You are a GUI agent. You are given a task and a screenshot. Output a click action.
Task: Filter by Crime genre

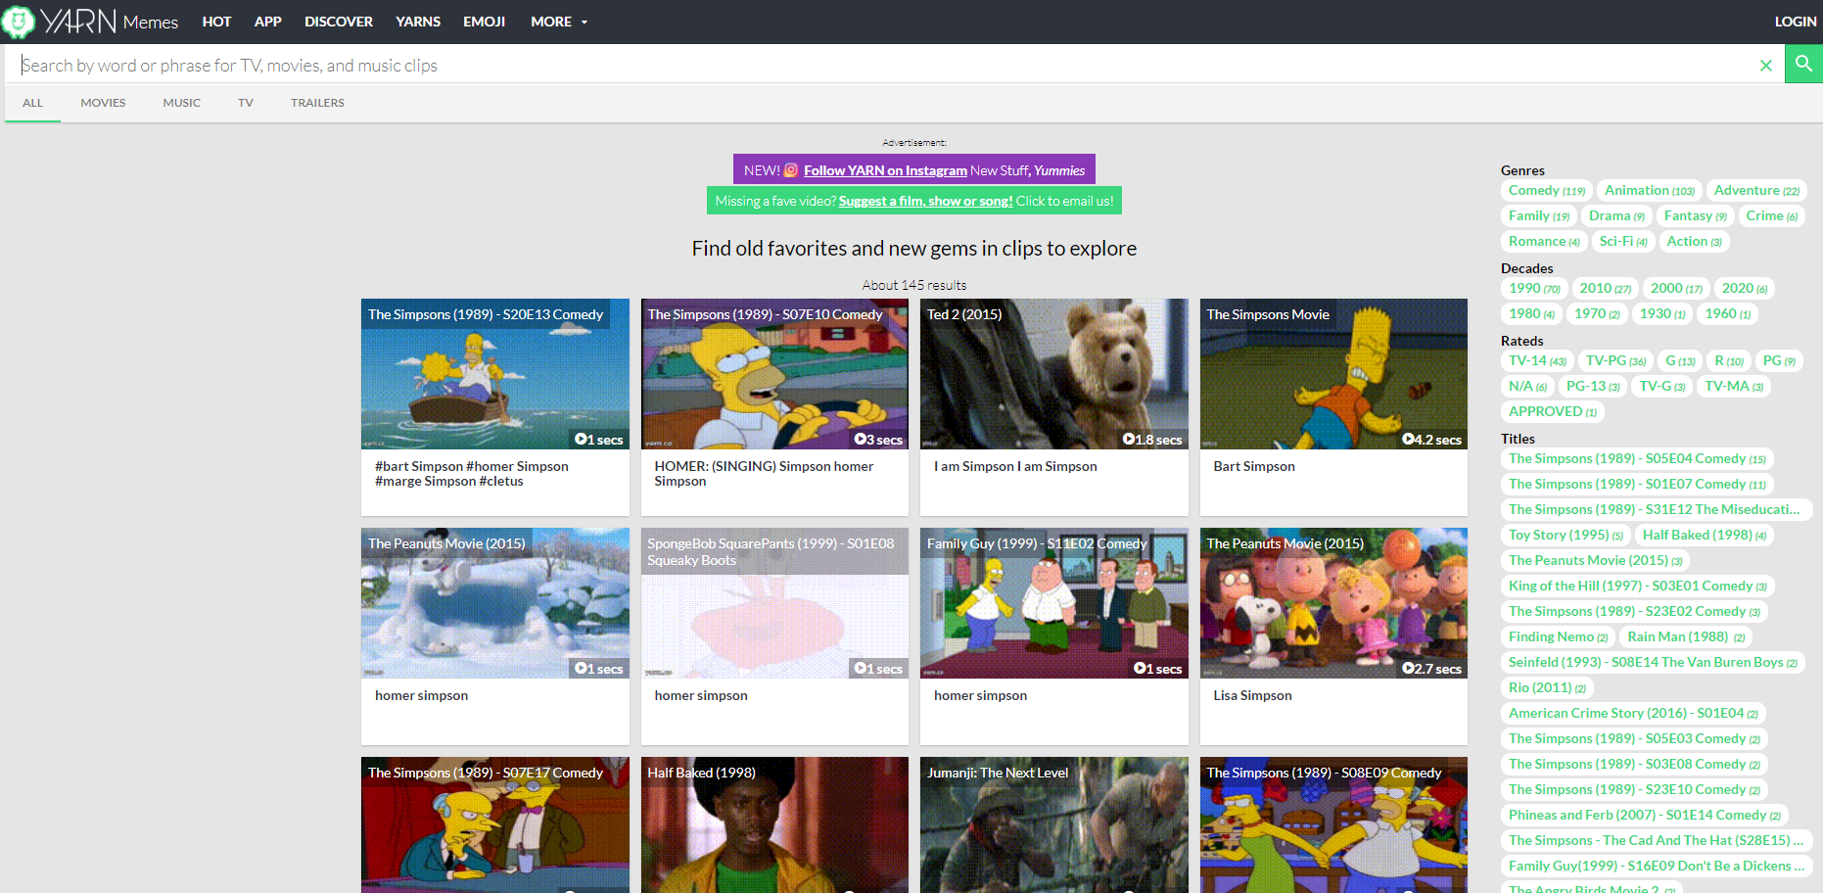1771,215
